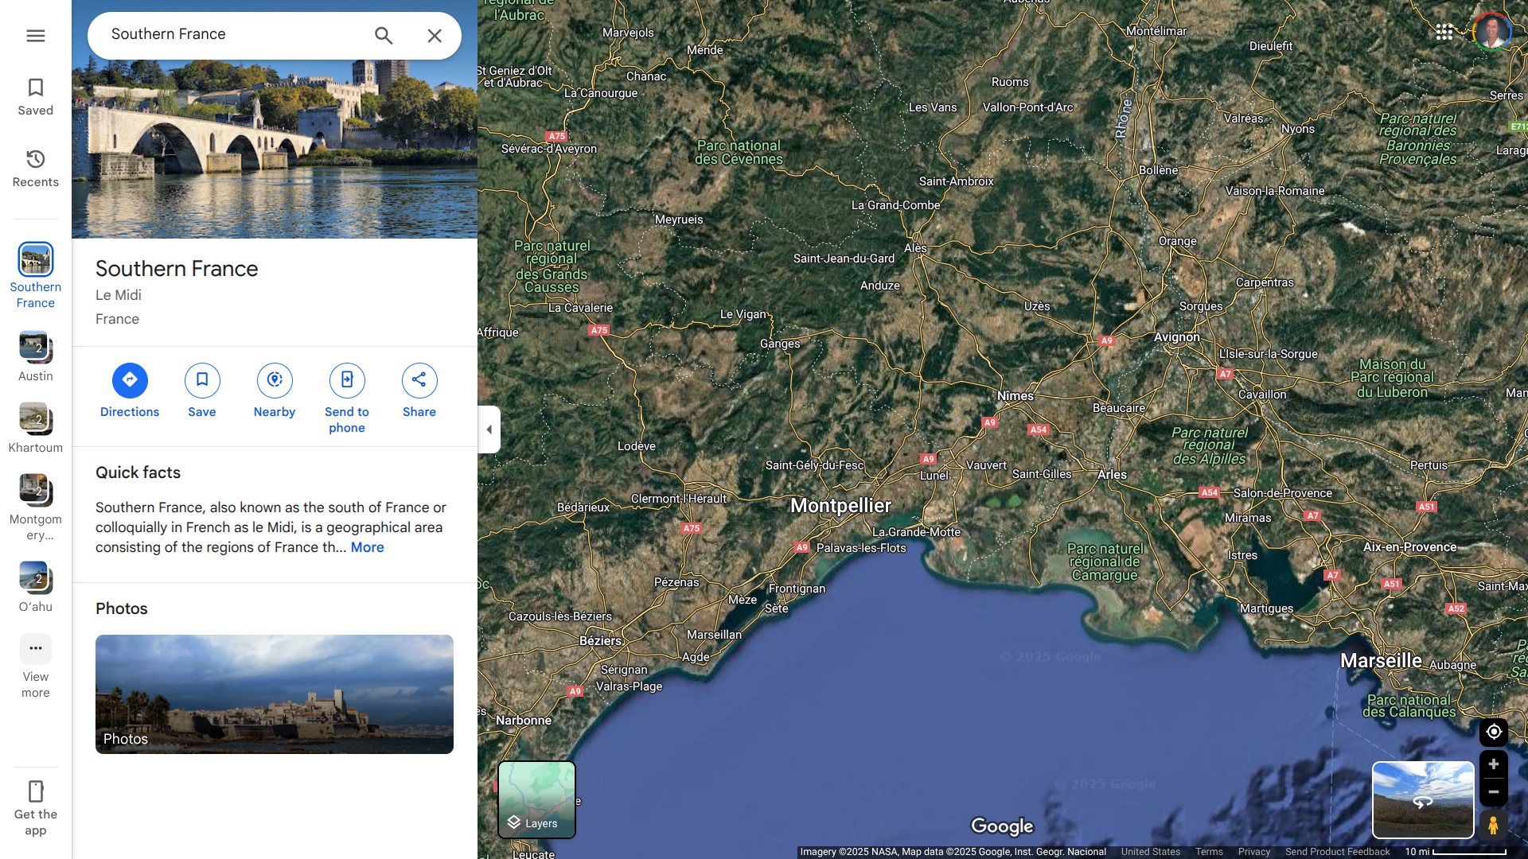This screenshot has width=1528, height=859.
Task: Open the hamburger main menu
Action: tap(36, 36)
